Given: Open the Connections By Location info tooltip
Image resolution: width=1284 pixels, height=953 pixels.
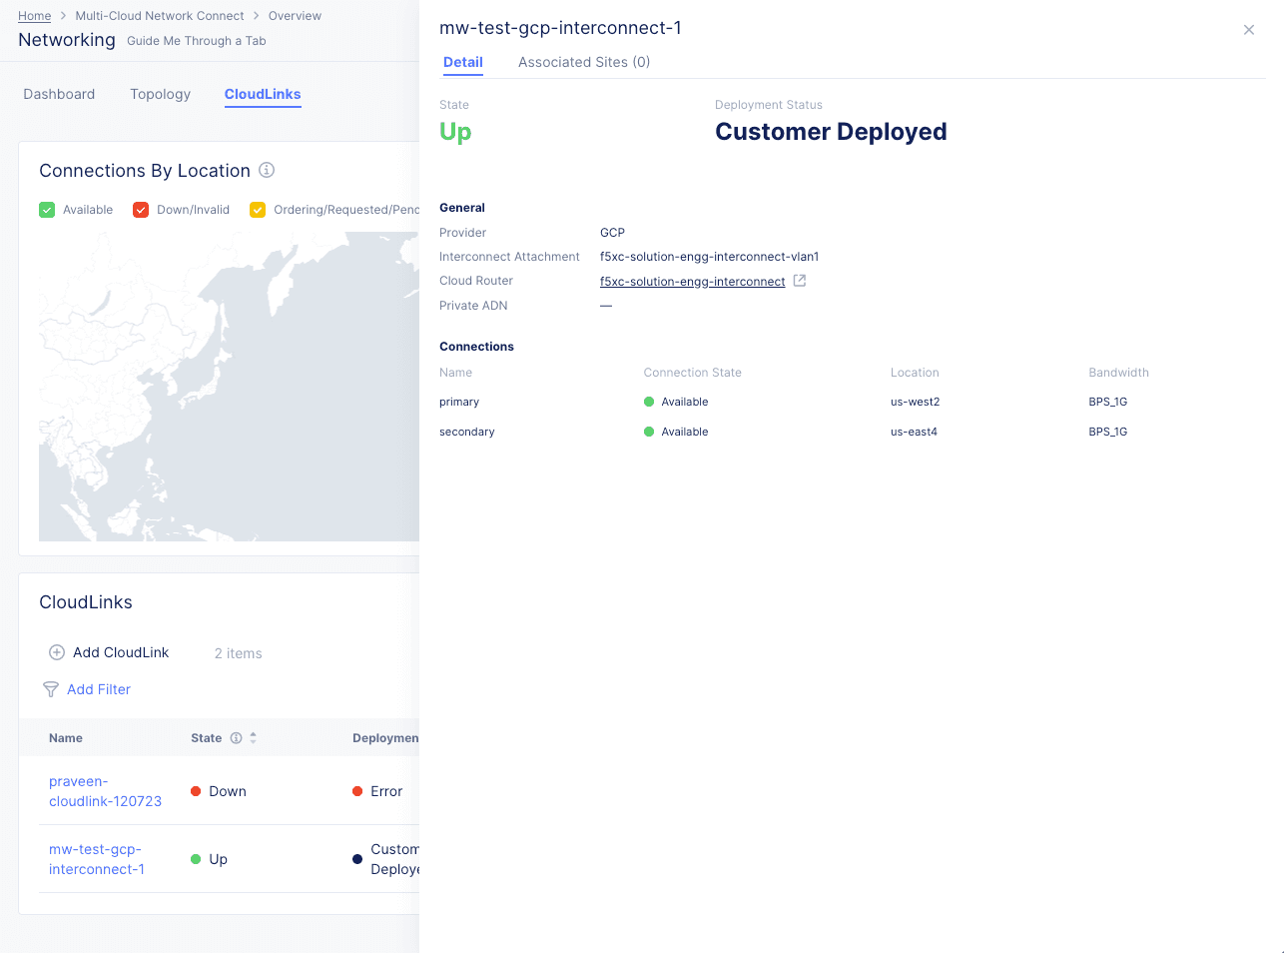Looking at the screenshot, I should point(267,170).
